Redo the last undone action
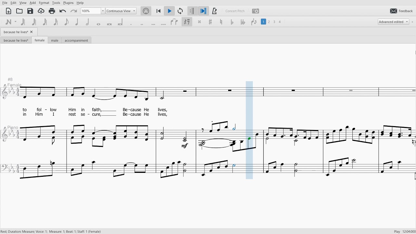The image size is (416, 234). [x=73, y=11]
